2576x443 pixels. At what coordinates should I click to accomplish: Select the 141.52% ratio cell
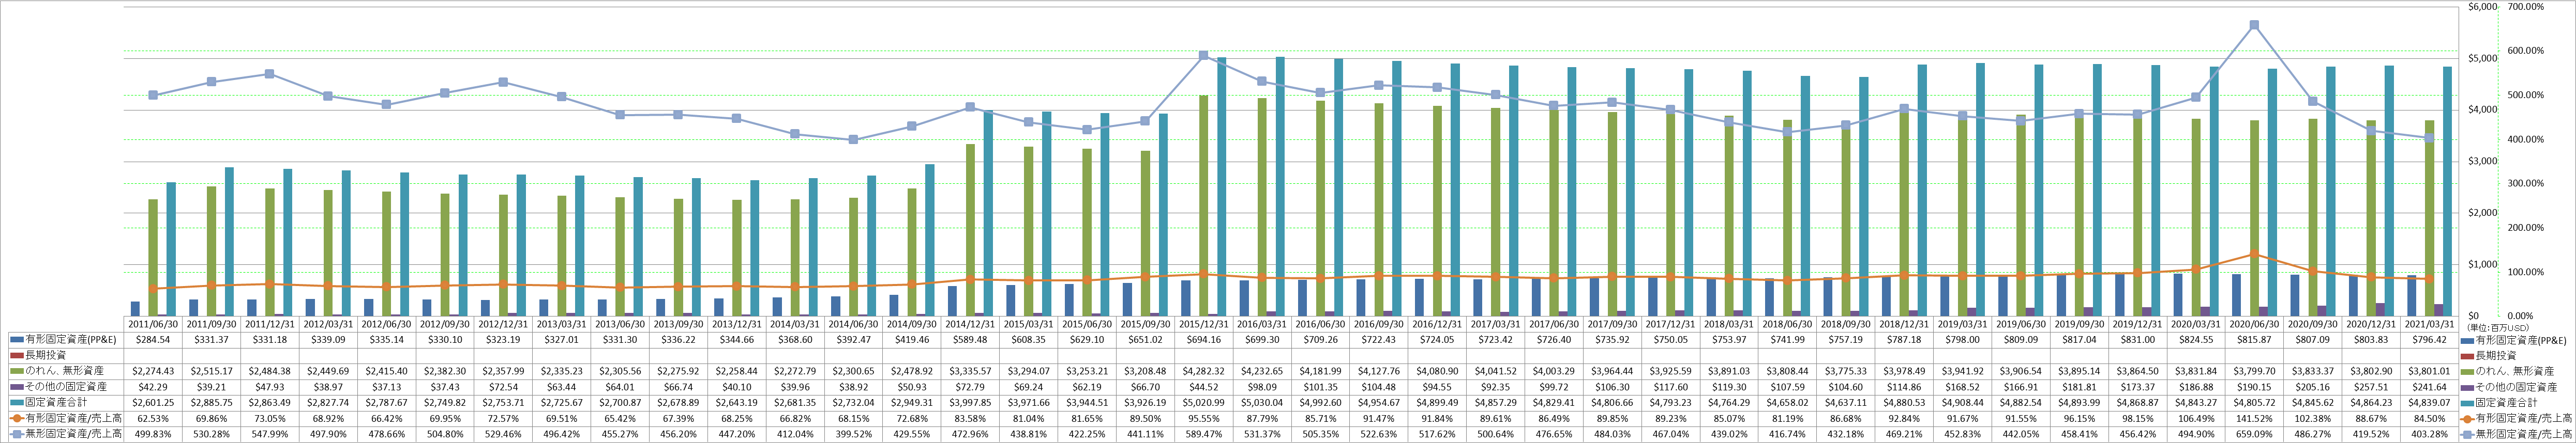[2254, 418]
